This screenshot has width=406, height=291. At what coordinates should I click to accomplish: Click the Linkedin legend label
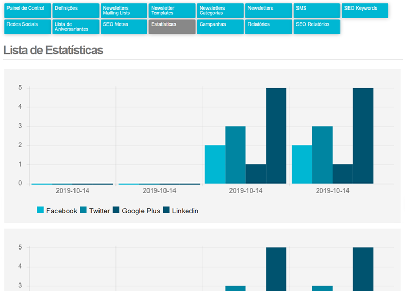click(185, 211)
